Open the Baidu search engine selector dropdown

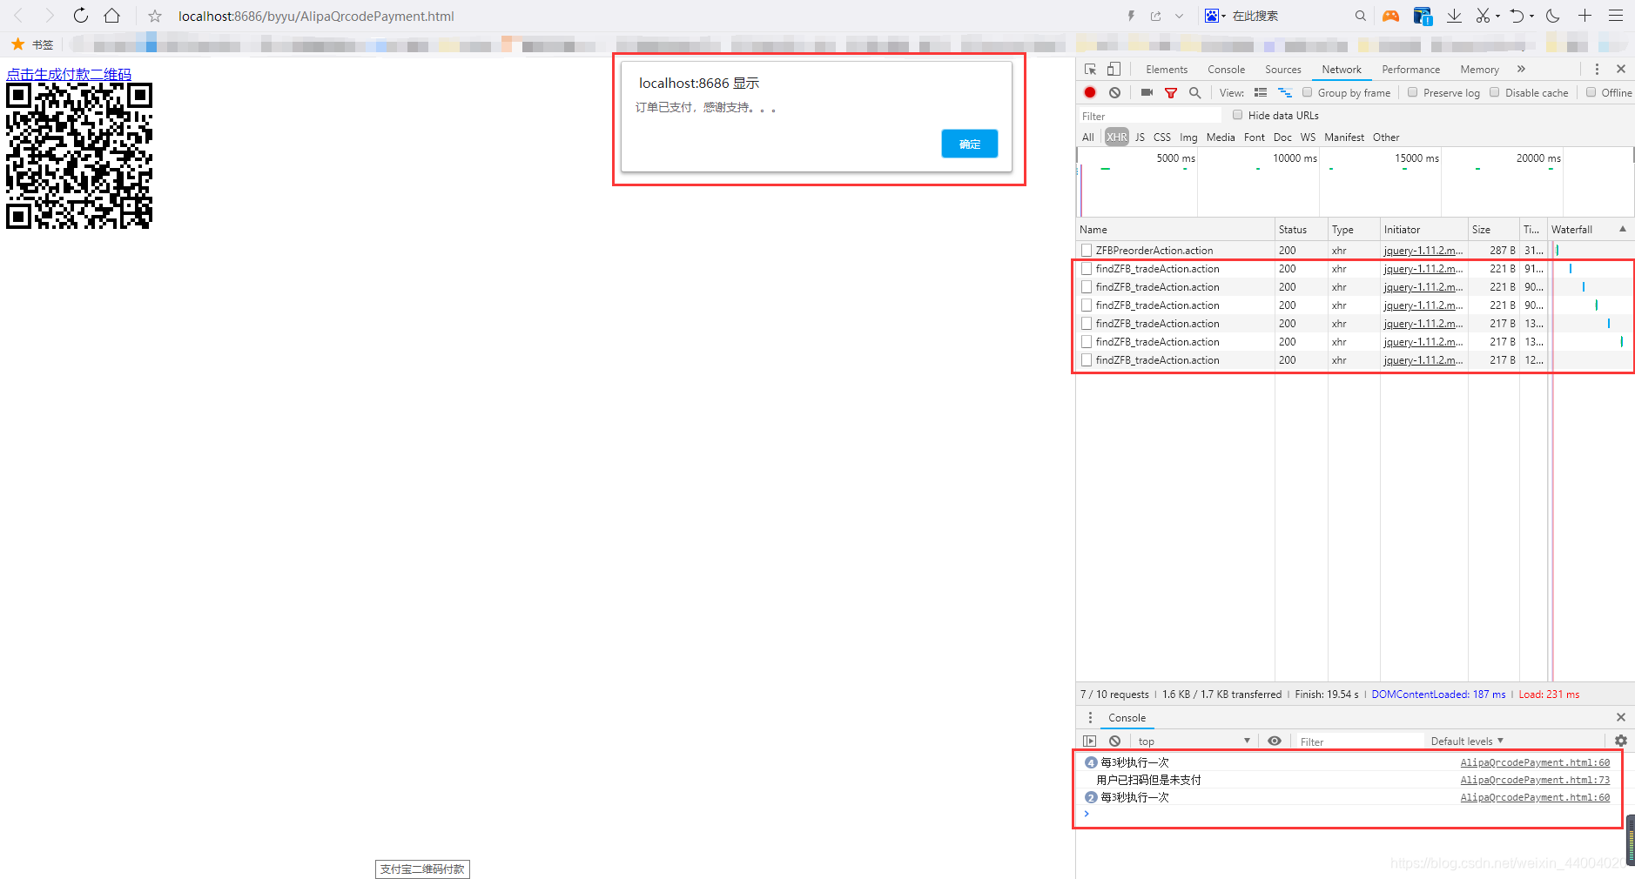pos(1215,16)
